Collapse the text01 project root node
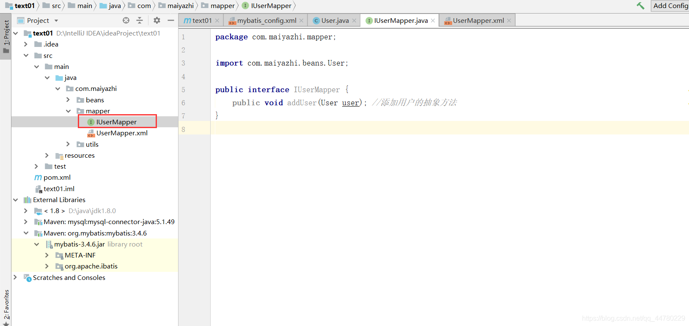 pyautogui.click(x=16, y=33)
